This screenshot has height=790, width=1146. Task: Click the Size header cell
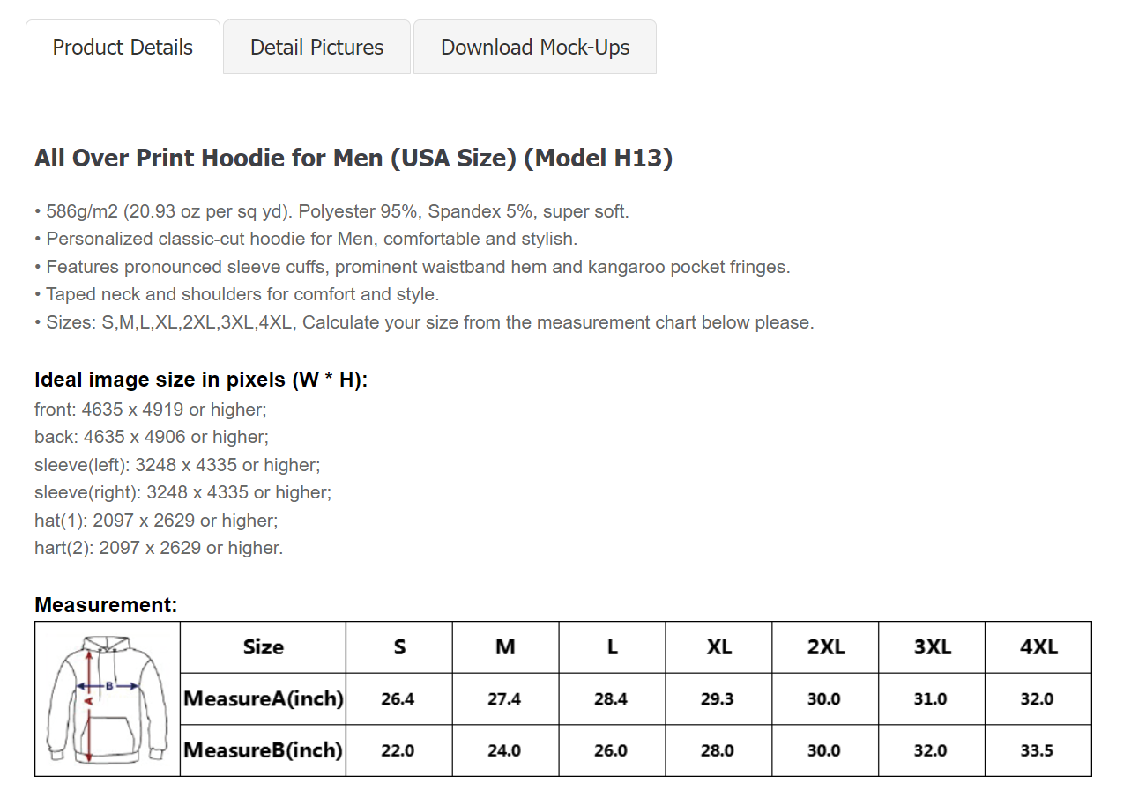click(x=262, y=646)
